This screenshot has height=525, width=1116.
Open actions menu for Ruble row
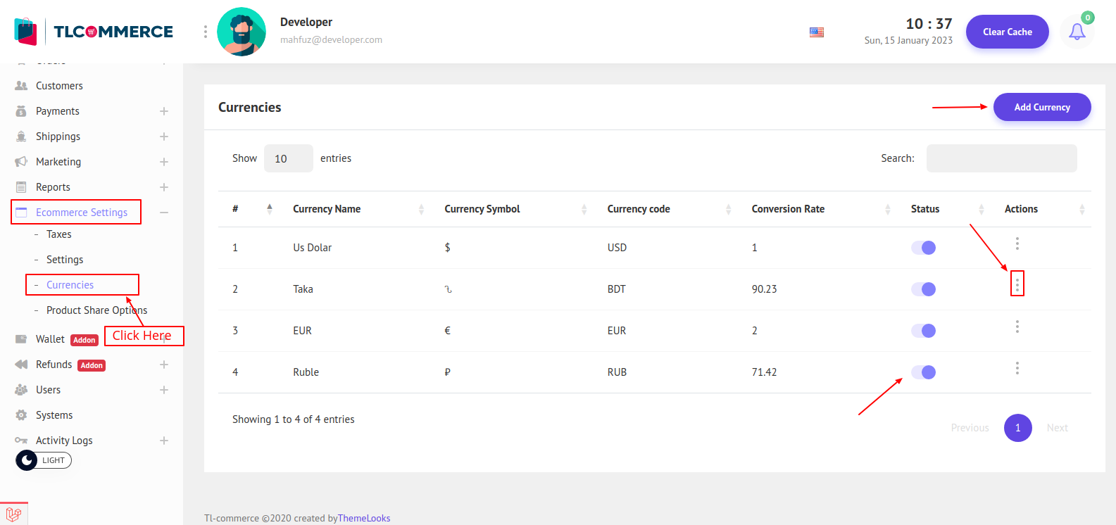coord(1017,368)
